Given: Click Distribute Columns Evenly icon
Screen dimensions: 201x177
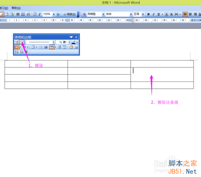Looking at the screenshot, I should (64, 47).
